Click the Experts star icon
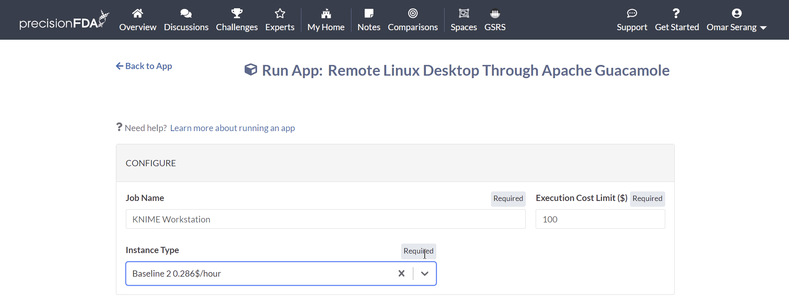The width and height of the screenshot is (789, 306). pyautogui.click(x=280, y=14)
